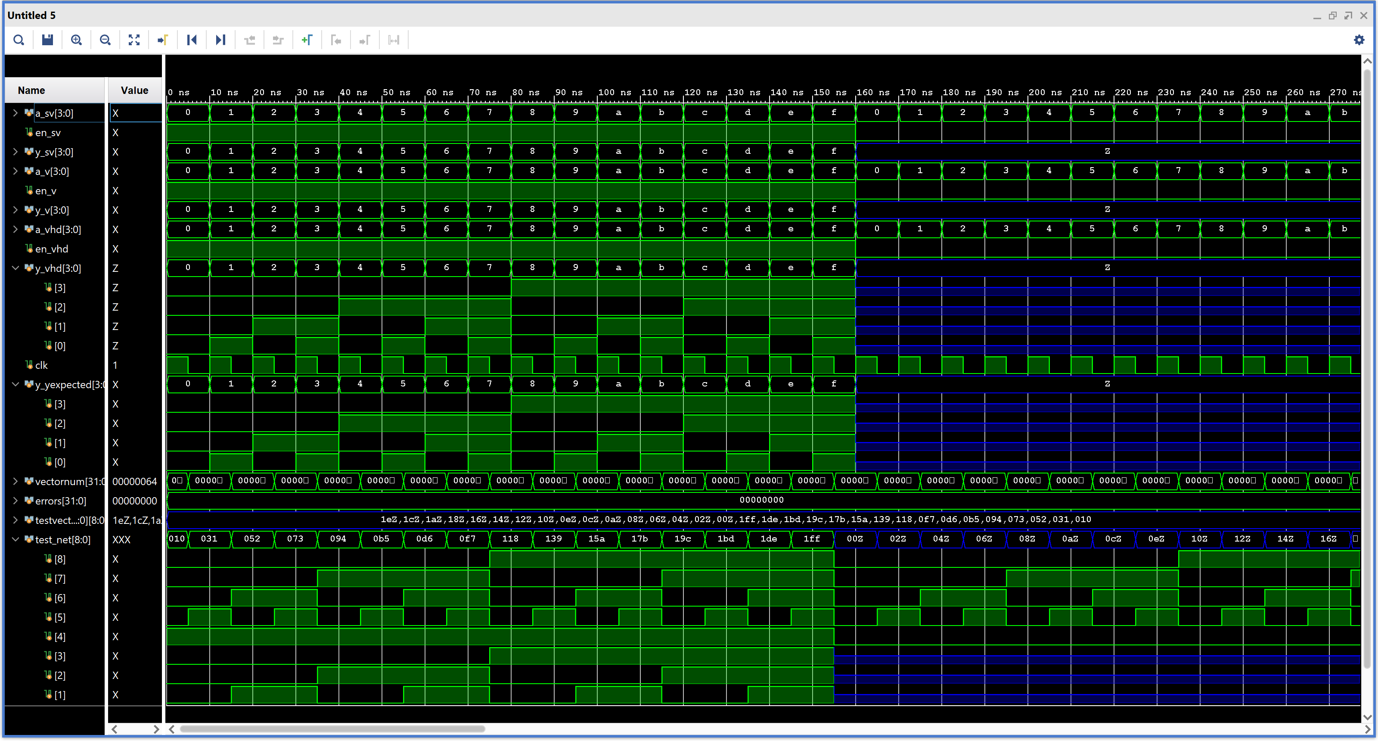This screenshot has width=1378, height=741.
Task: Click the Zoom Fit icon
Action: pos(134,40)
